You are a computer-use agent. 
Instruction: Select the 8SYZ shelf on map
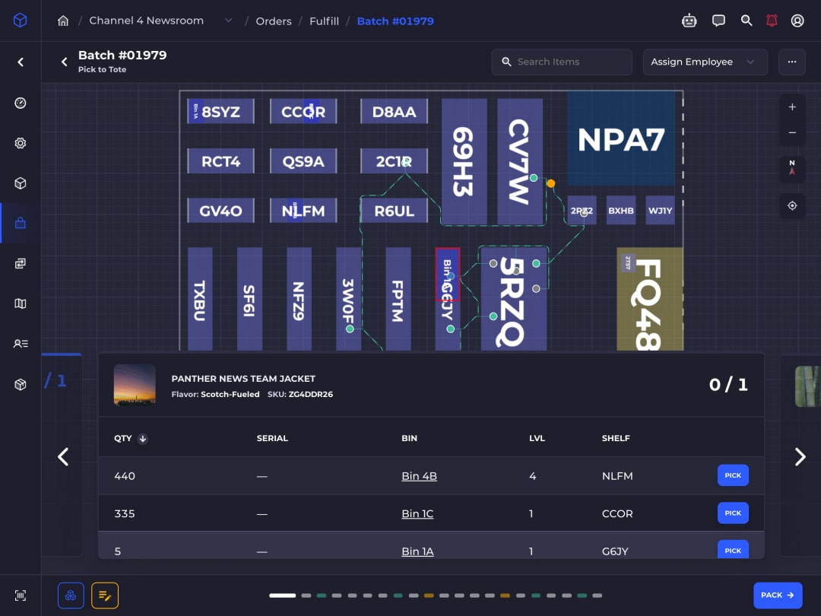click(220, 112)
